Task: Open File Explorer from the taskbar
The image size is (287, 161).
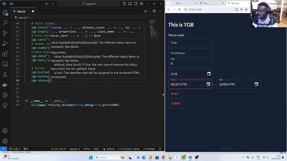Action: (170, 157)
